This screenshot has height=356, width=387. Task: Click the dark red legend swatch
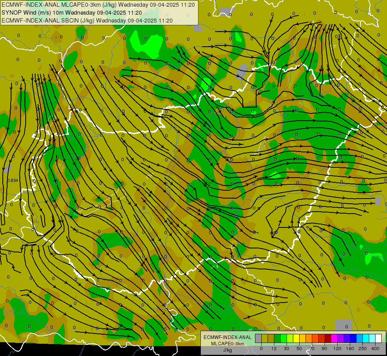pyautogui.click(x=328, y=338)
